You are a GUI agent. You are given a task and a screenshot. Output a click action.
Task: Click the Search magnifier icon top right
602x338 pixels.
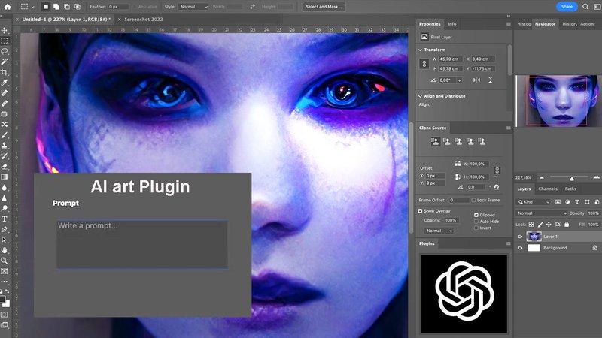[x=585, y=7]
